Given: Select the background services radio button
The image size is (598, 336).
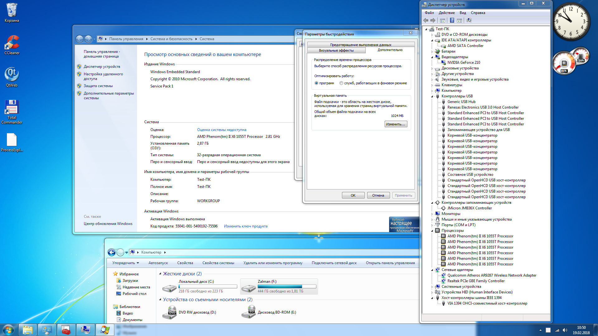Looking at the screenshot, I should (341, 83).
